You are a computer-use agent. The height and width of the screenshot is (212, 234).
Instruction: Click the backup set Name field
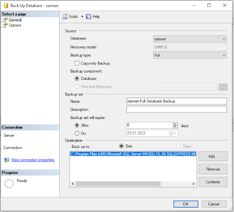(177, 101)
